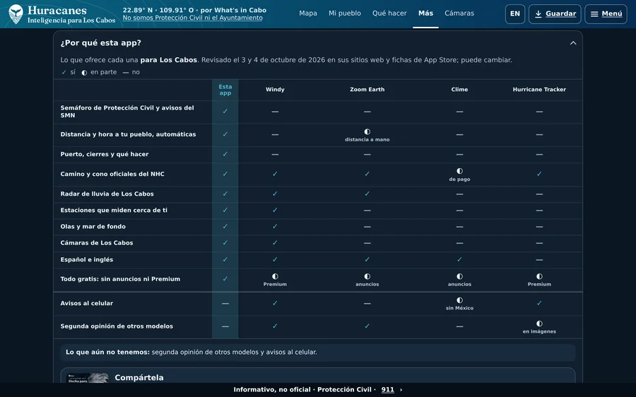Click Windy checkmark in Estaciones row
Image resolution: width=636 pixels, height=397 pixels.
pos(275,210)
